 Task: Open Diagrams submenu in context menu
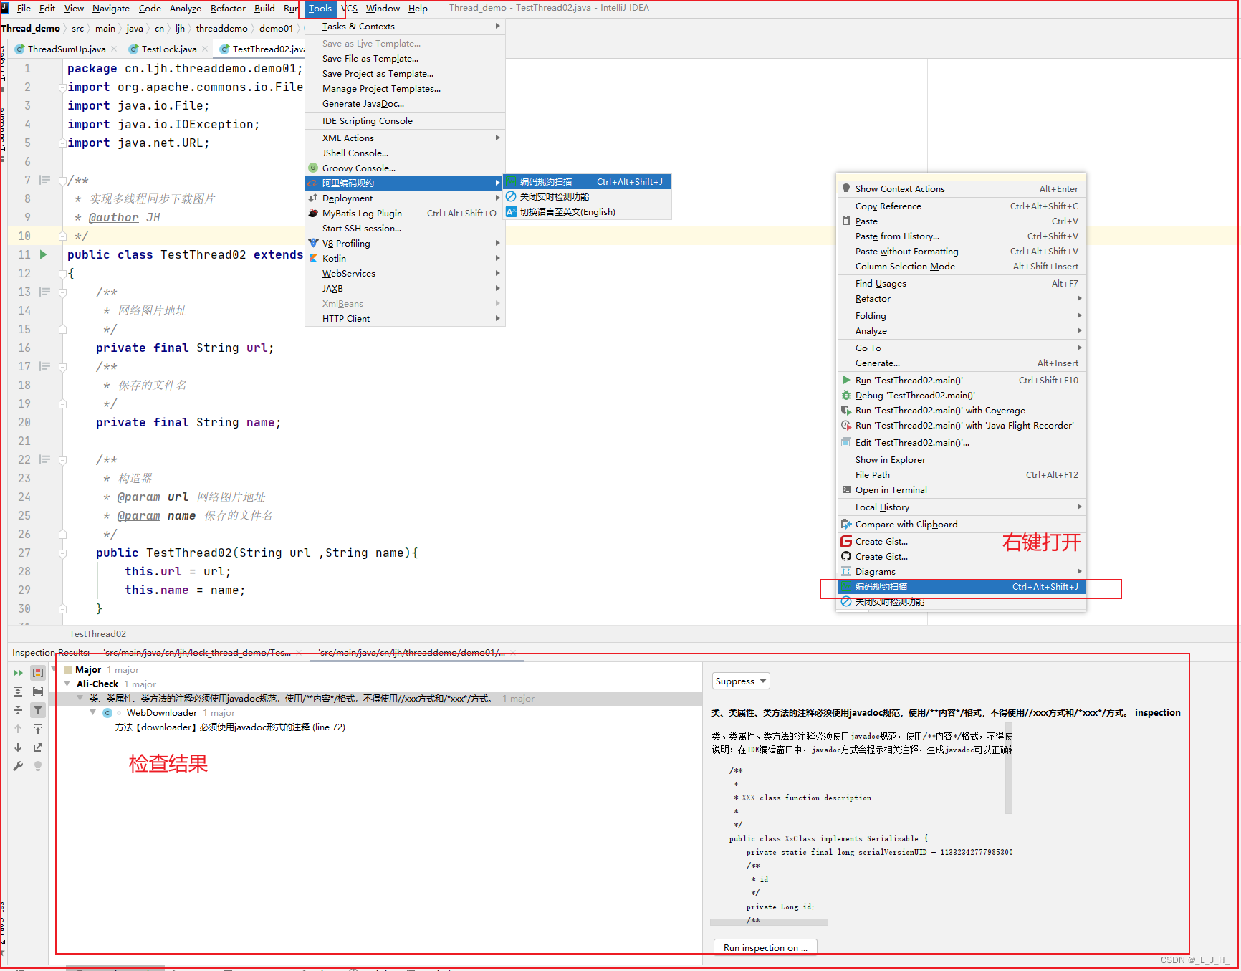[x=961, y=572]
